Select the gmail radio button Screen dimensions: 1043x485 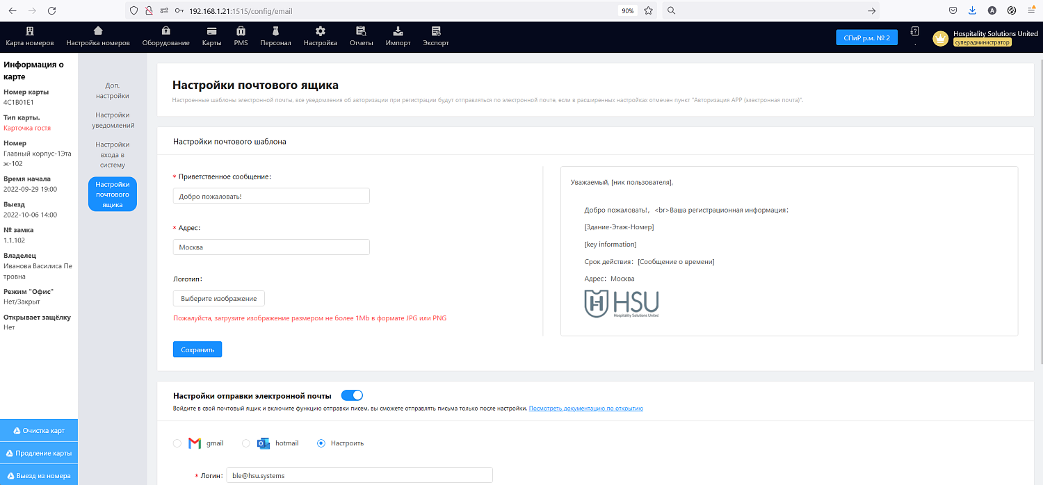(177, 443)
